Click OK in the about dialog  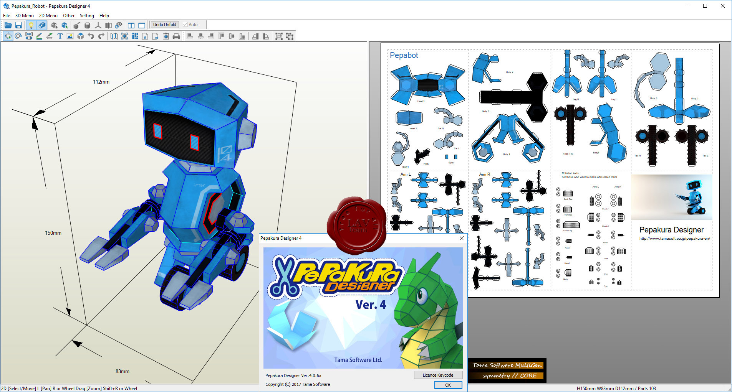[x=448, y=385]
